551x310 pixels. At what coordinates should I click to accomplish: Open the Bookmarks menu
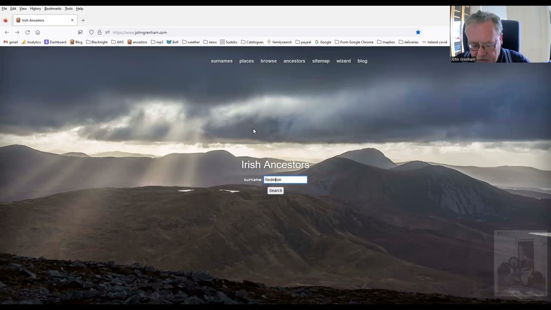point(53,9)
